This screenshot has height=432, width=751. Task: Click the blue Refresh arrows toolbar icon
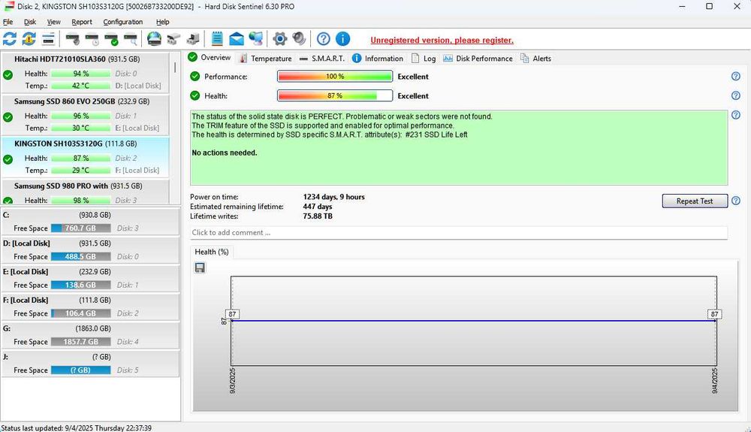click(10, 39)
